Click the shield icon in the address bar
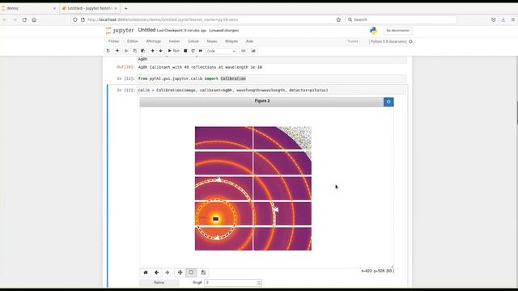 tap(75, 19)
